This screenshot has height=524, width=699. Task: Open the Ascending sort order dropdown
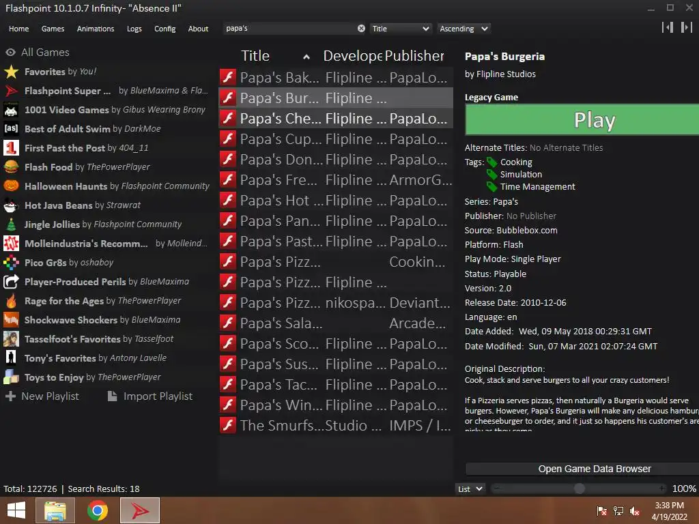pyautogui.click(x=463, y=29)
